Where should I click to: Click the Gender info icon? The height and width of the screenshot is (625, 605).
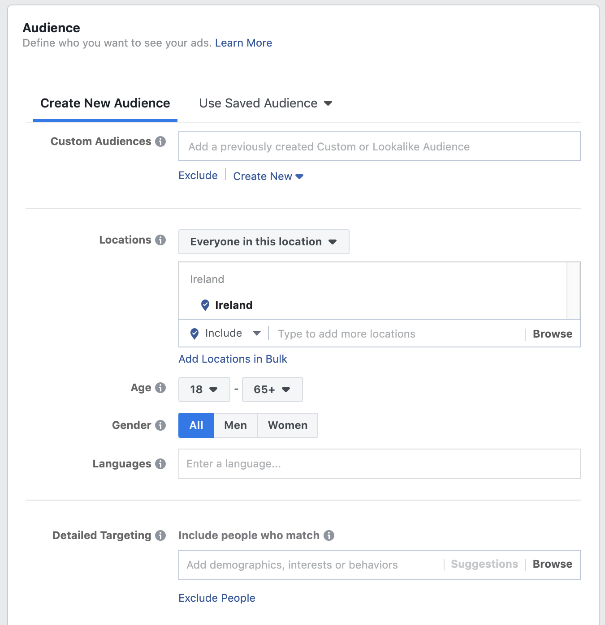[160, 425]
